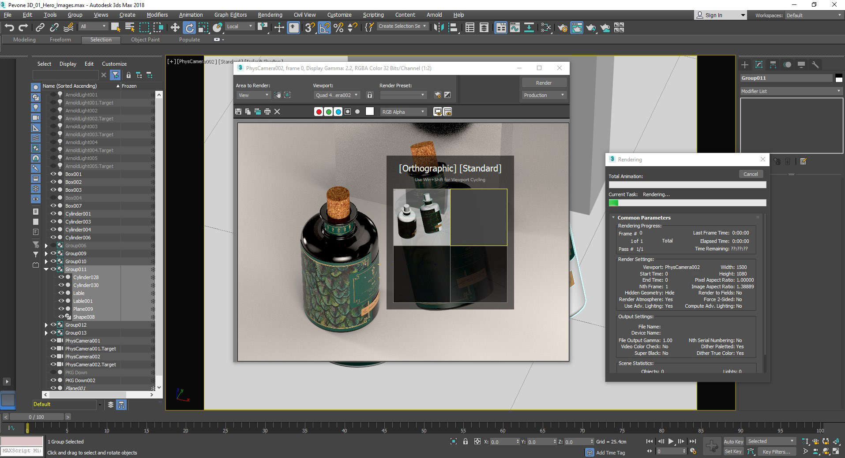The image size is (845, 458).
Task: Select the Select and Move tool
Action: (x=175, y=27)
